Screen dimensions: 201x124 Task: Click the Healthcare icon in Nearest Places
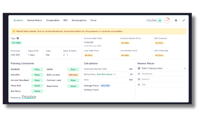click(139, 74)
